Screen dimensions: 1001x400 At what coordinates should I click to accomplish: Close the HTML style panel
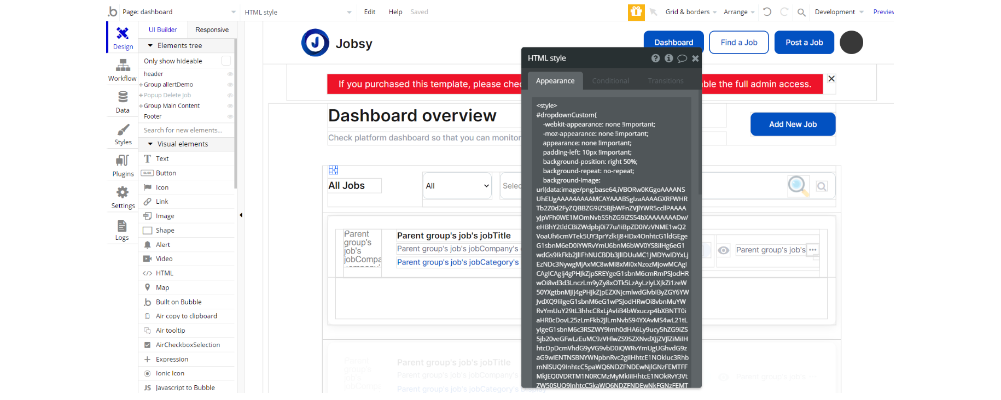(695, 58)
